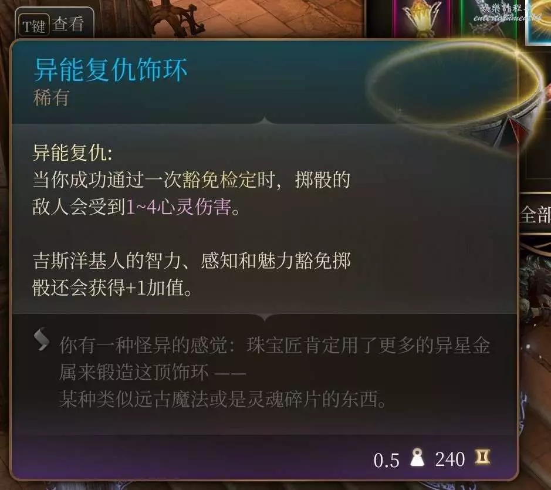This screenshot has height=490, width=551.
Task: Click the 异能复仇饰环 item title
Action: [110, 70]
